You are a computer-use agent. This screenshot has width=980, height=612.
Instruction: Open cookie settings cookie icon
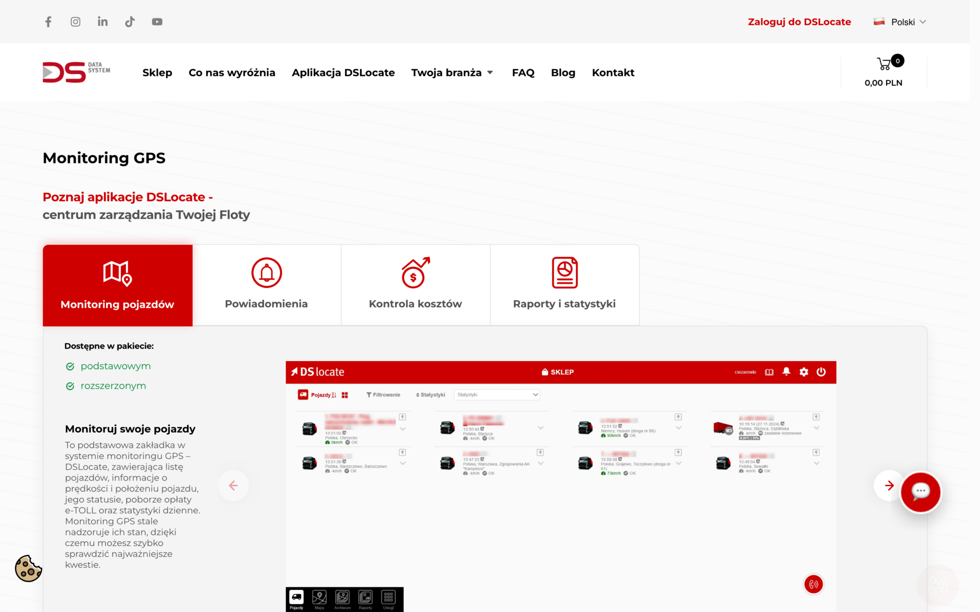[x=28, y=568]
